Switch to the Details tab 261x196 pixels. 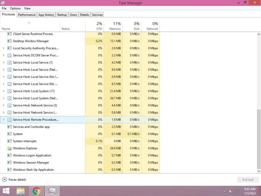84,15
